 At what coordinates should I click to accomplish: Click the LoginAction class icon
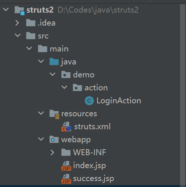[x=89, y=101]
